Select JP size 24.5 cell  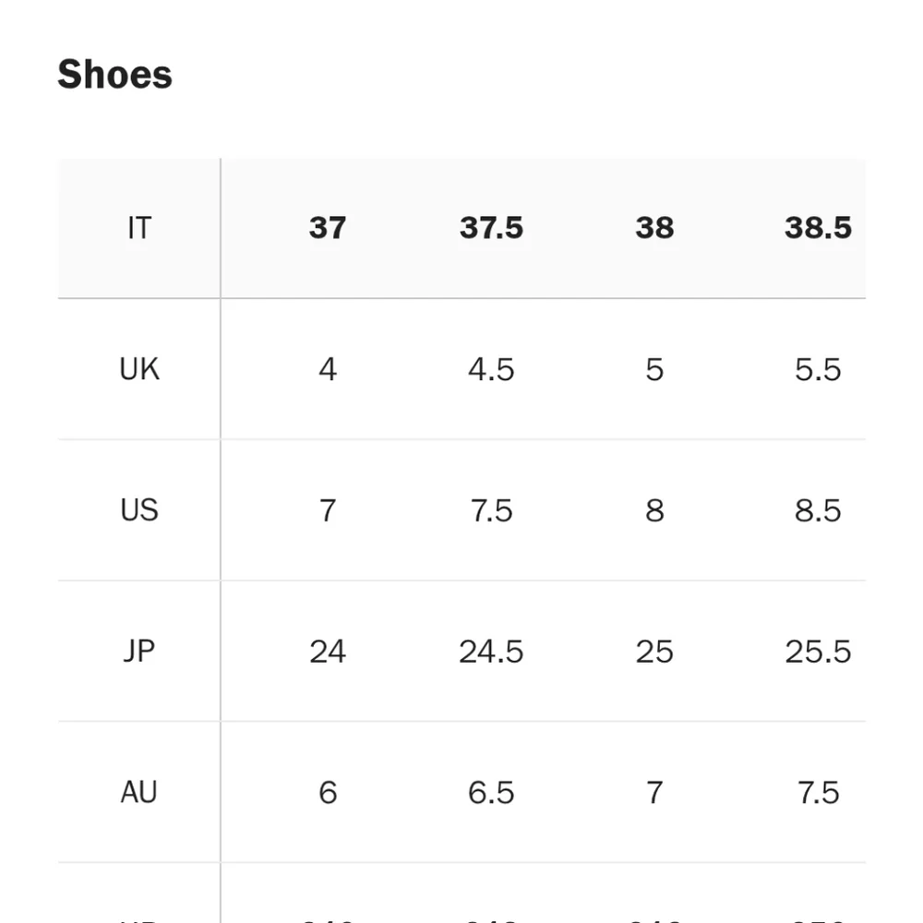click(491, 652)
